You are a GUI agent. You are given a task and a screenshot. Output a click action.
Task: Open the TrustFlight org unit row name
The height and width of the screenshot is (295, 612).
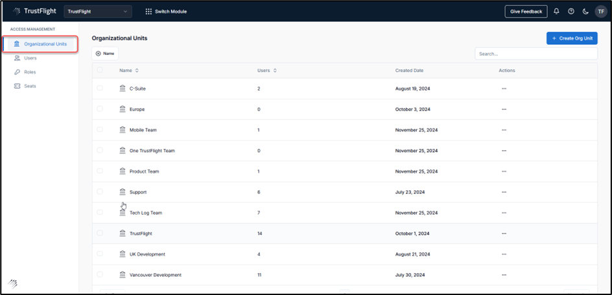[x=141, y=234]
